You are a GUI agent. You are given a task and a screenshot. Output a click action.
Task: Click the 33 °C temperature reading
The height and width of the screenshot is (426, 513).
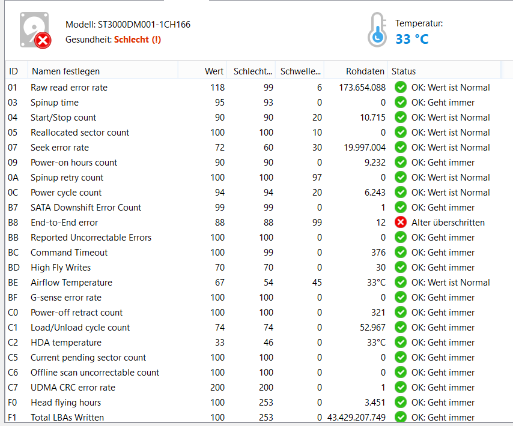pos(412,39)
